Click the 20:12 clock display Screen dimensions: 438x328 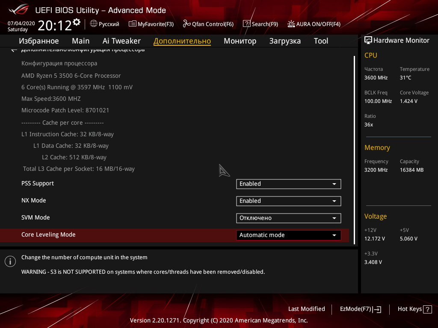pyautogui.click(x=55, y=25)
